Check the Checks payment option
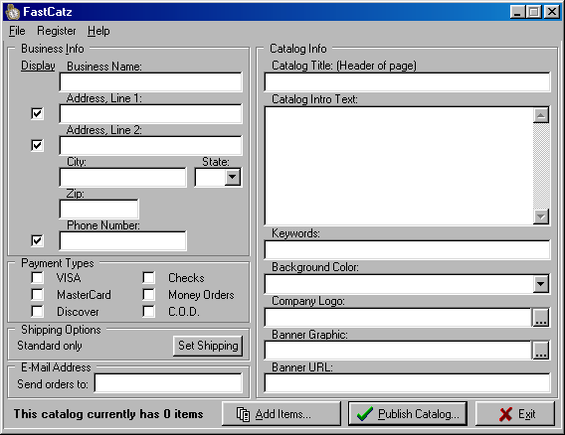 point(148,277)
